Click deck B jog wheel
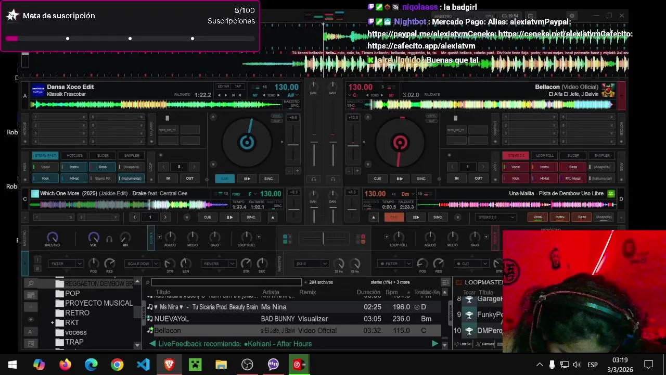 coord(400,142)
